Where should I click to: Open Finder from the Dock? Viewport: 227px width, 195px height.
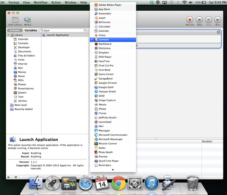point(36,183)
